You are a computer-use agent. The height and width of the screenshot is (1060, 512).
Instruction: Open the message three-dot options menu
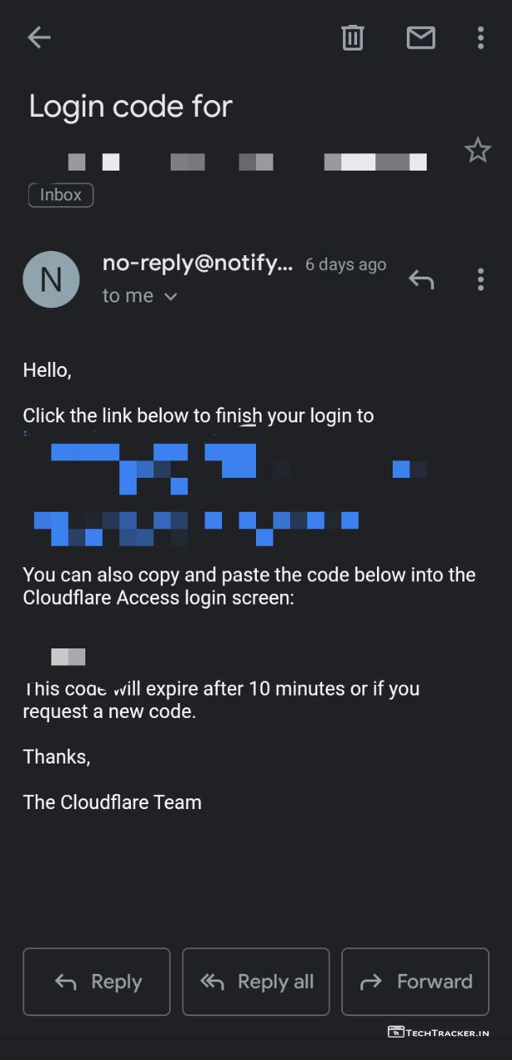click(481, 280)
